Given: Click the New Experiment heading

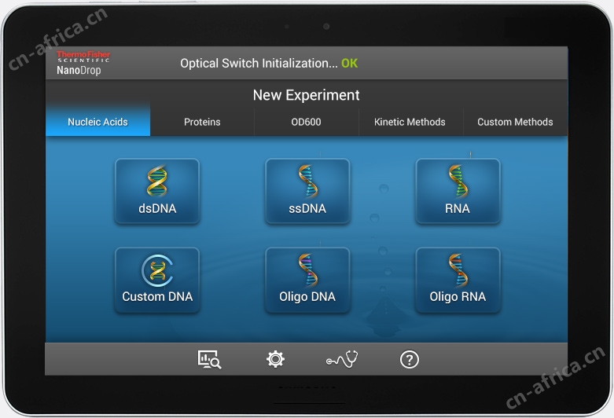Looking at the screenshot, I should [x=307, y=95].
